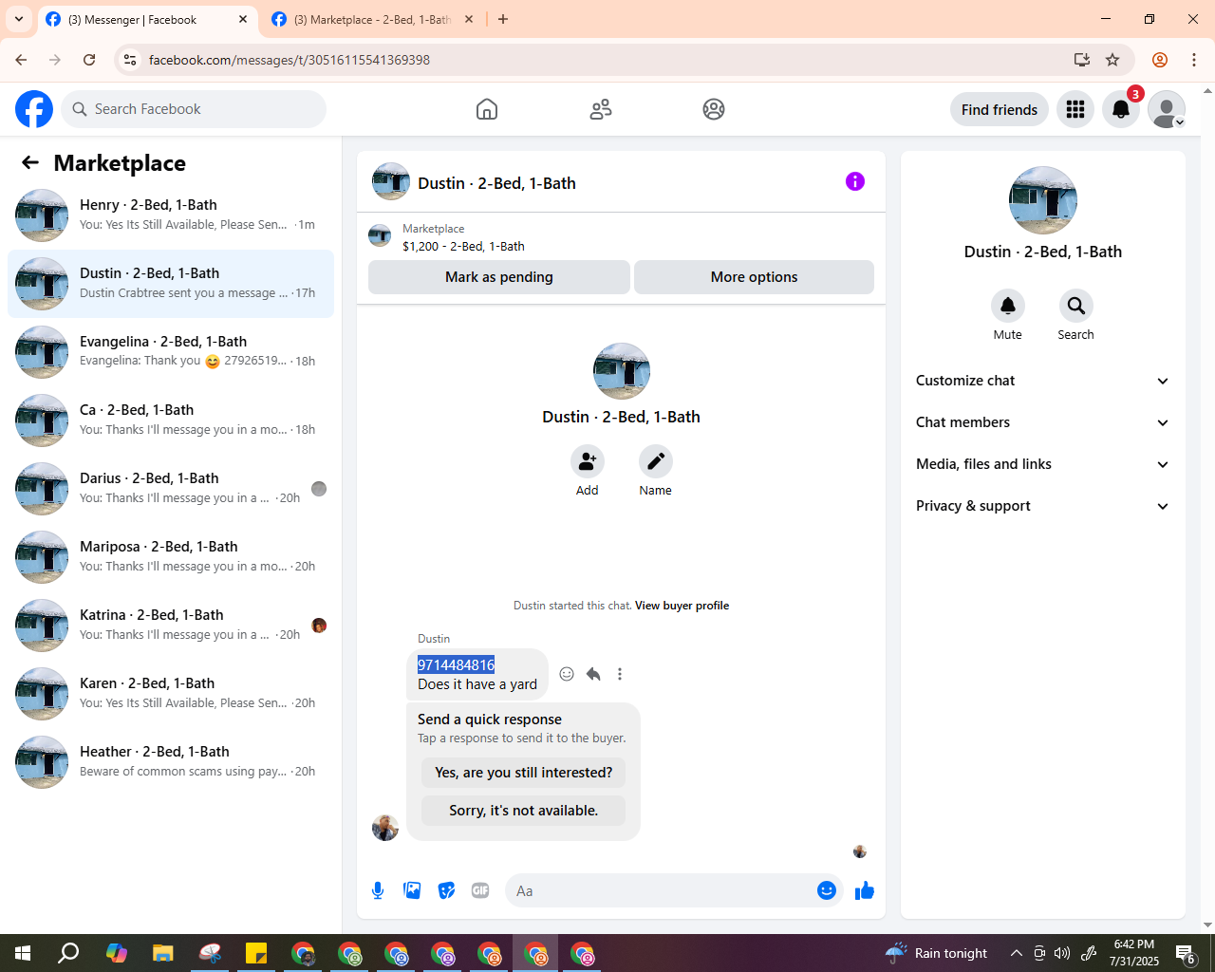Focus the Search Facebook field
The image size is (1215, 972).
(x=194, y=109)
